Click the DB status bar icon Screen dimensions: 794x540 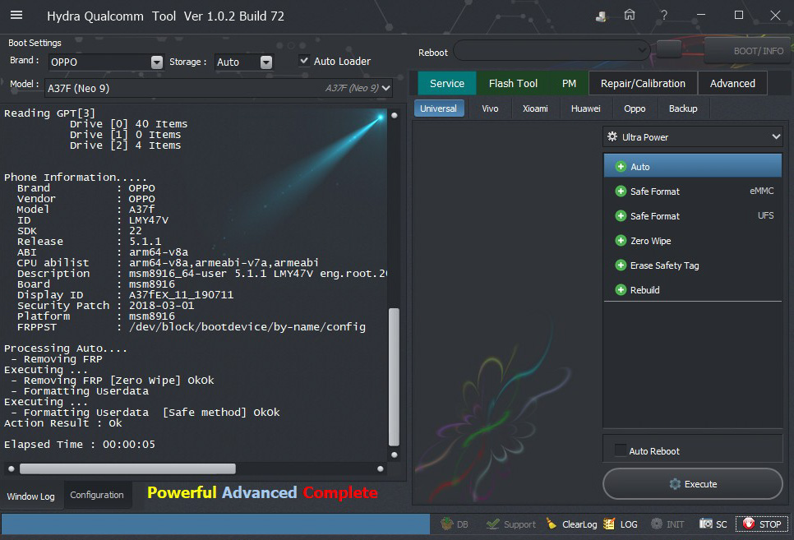(455, 524)
